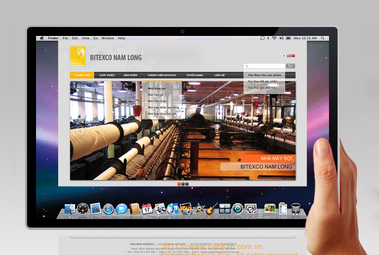Switch site language to UK flag
The width and height of the screenshot is (379, 255).
(288, 56)
